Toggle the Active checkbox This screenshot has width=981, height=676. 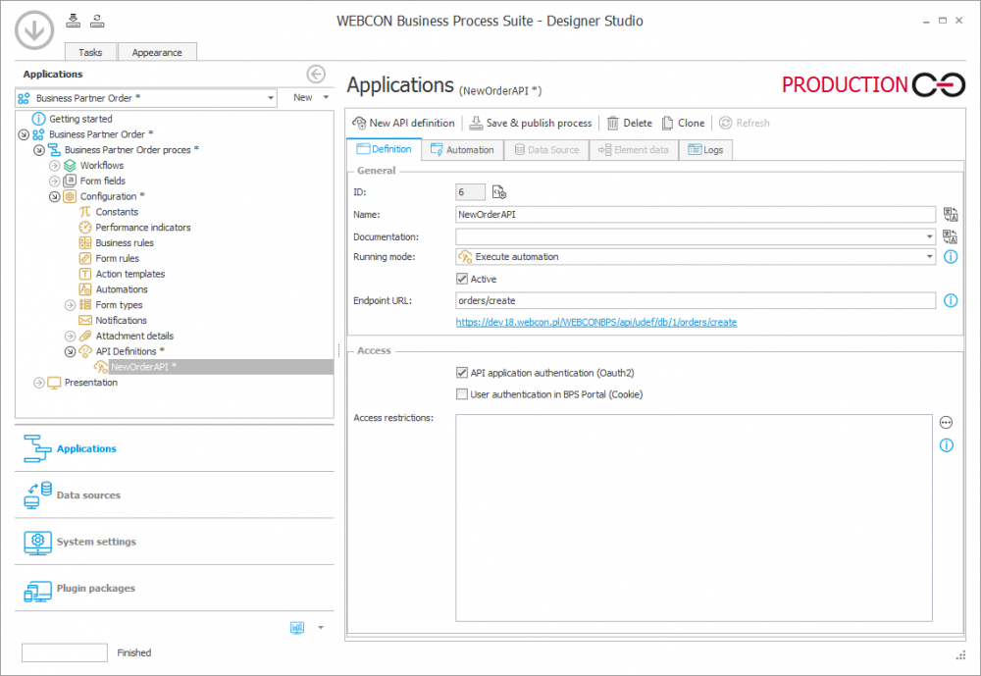[462, 279]
